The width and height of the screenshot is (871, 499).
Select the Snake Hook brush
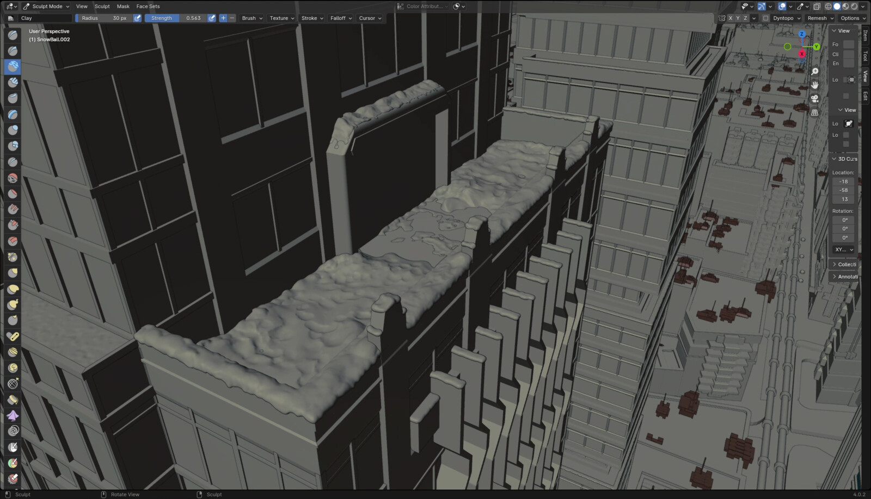[x=13, y=305]
